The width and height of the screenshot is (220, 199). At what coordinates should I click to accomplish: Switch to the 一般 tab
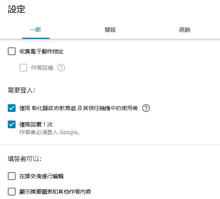(x=36, y=30)
